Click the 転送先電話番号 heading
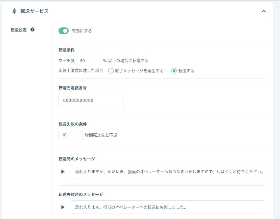Viewport: 280px width, 219px height. coord(73,88)
